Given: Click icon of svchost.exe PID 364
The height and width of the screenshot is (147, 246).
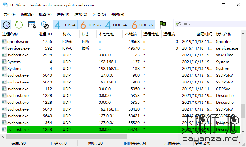Looking at the screenshot, I should pyautogui.click(x=4, y=122).
